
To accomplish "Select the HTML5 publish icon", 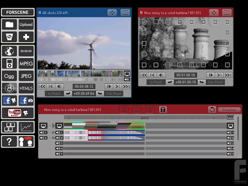I will [26, 88].
